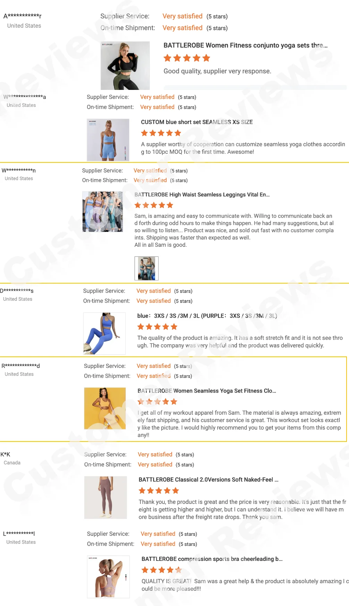Click star rating of the sports bra review
Screen dimensions: 349x606
pyautogui.click(x=162, y=570)
